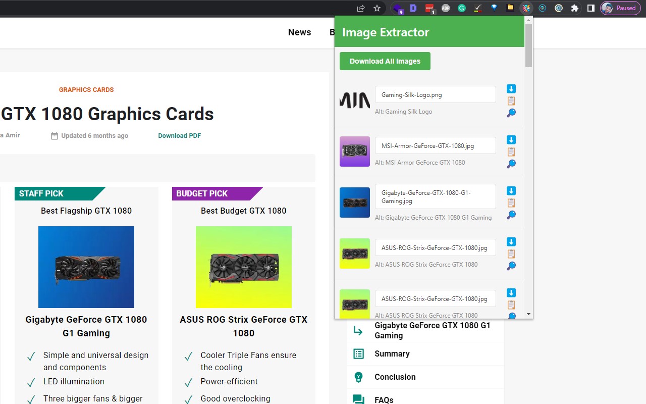Viewport: 646px width, 404px height.
Task: Toggle the dark mode extension icon
Action: pos(558,8)
